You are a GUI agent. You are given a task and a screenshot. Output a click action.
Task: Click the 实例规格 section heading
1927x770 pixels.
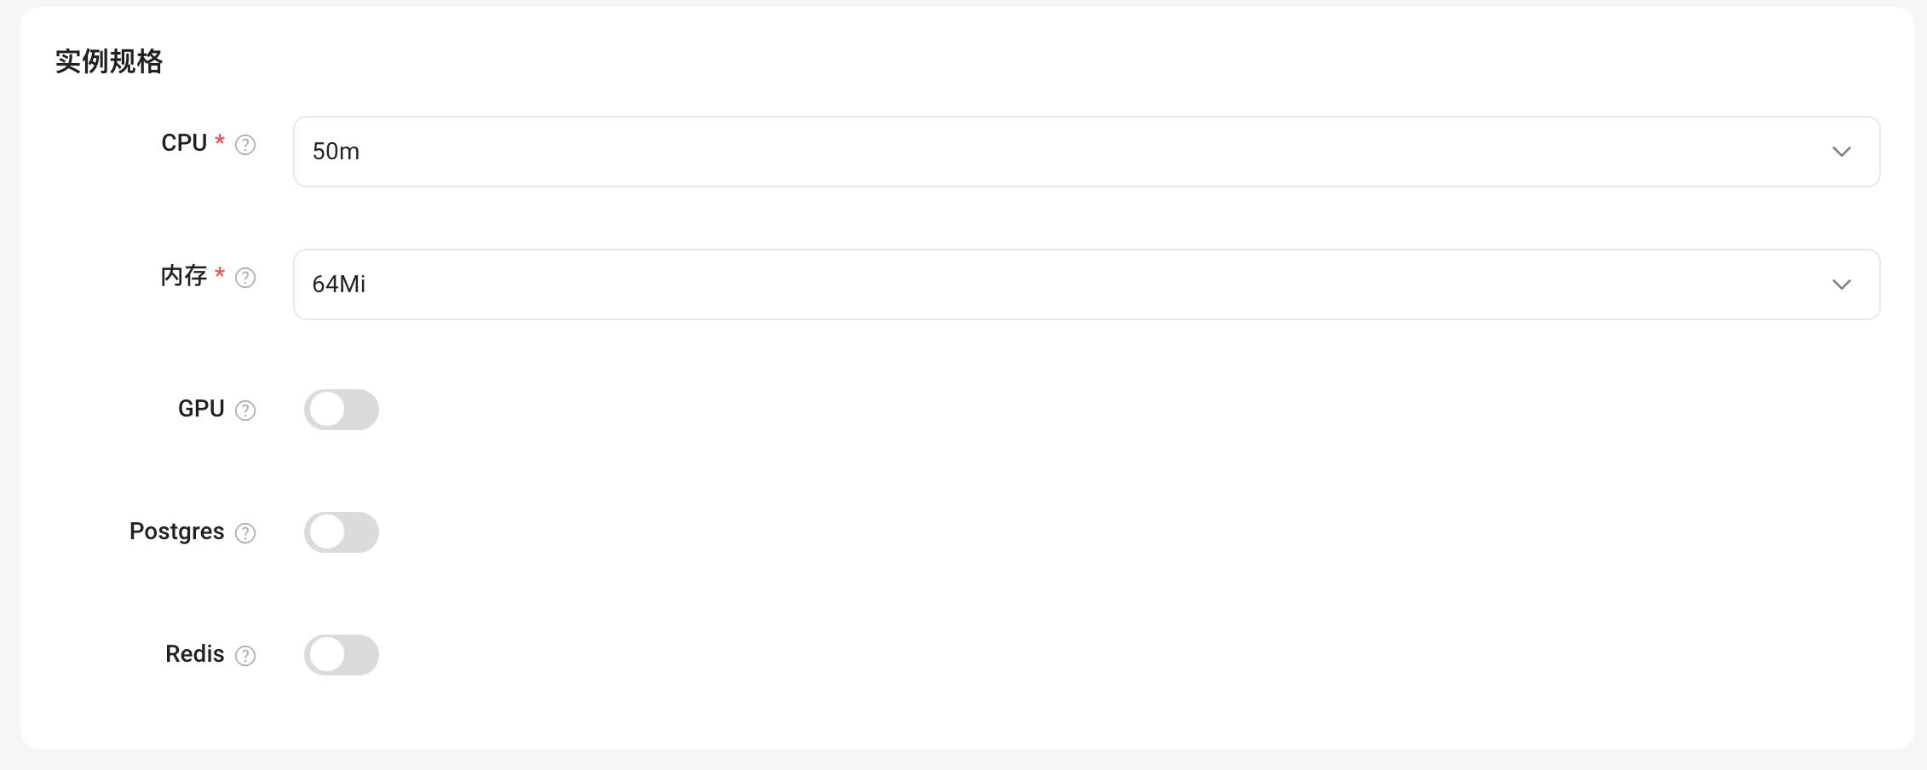(109, 61)
